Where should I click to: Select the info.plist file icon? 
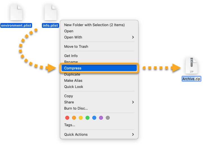(x=51, y=12)
